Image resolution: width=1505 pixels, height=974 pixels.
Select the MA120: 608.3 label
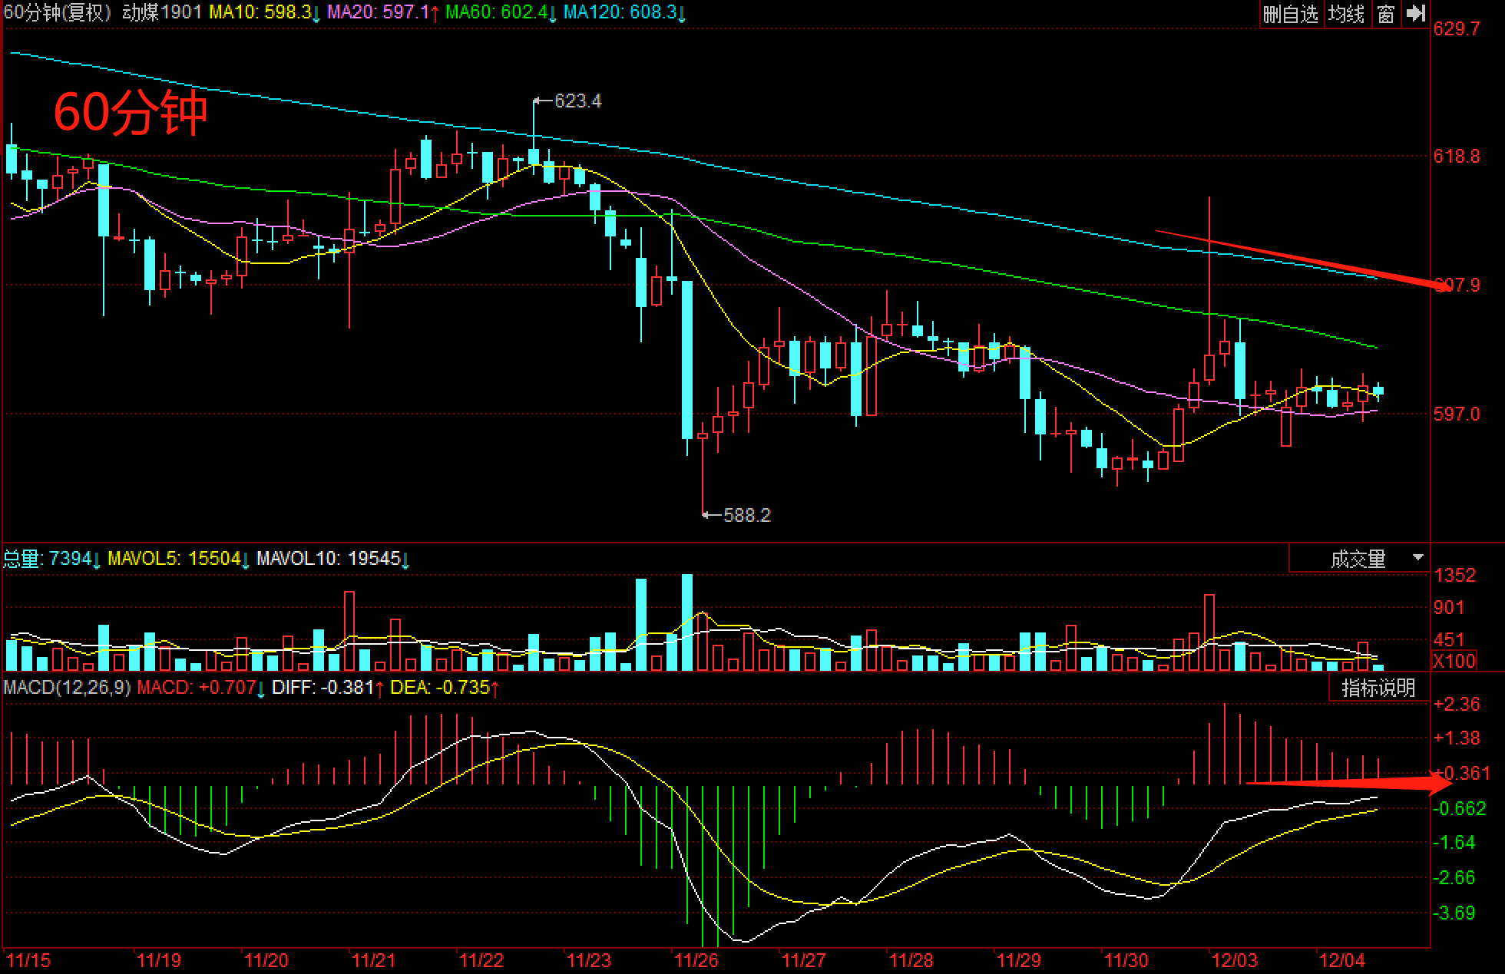pos(624,12)
